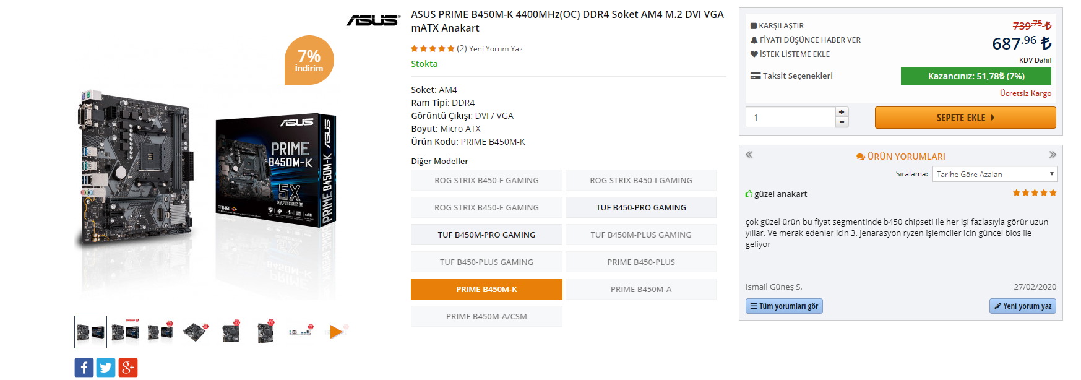This screenshot has height=380, width=1081.
Task: Decrease quantity with the minus stepper
Action: point(842,122)
